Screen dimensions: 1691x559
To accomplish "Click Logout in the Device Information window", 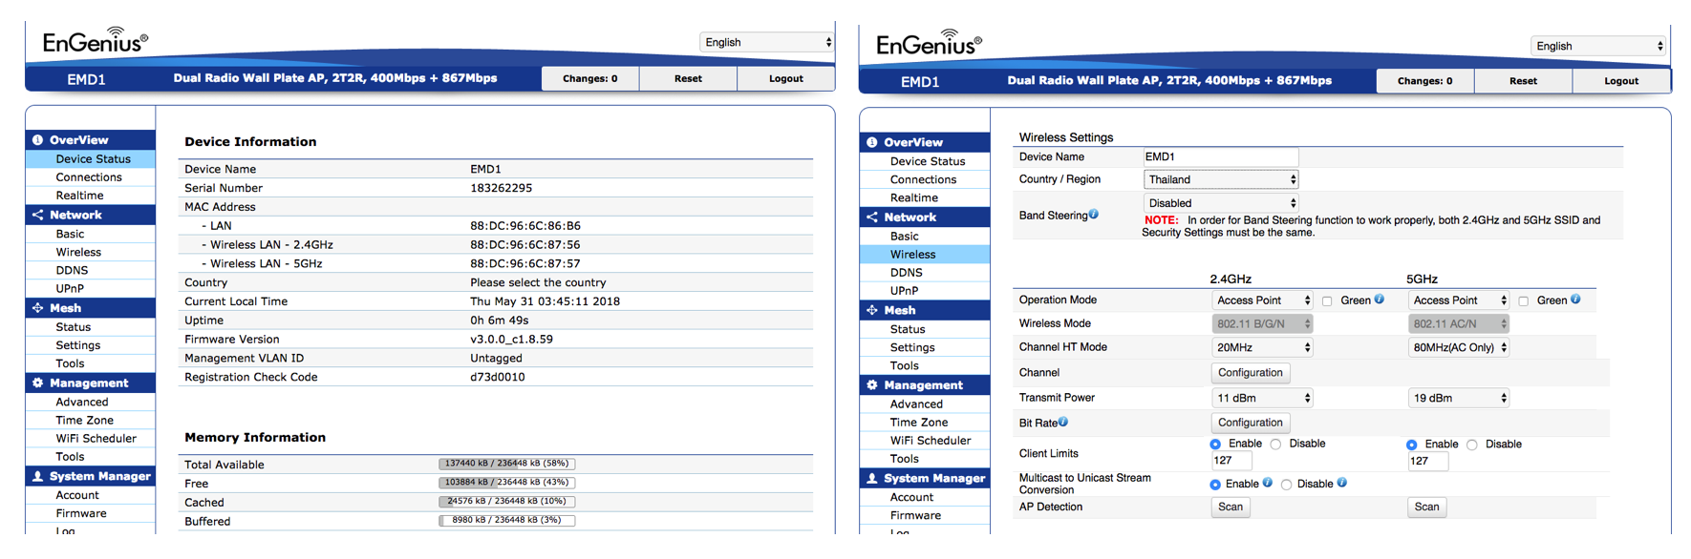I will pos(786,79).
